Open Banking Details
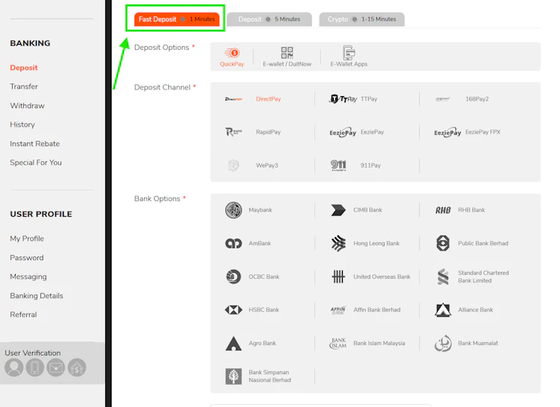This screenshot has height=407, width=560. 37,296
